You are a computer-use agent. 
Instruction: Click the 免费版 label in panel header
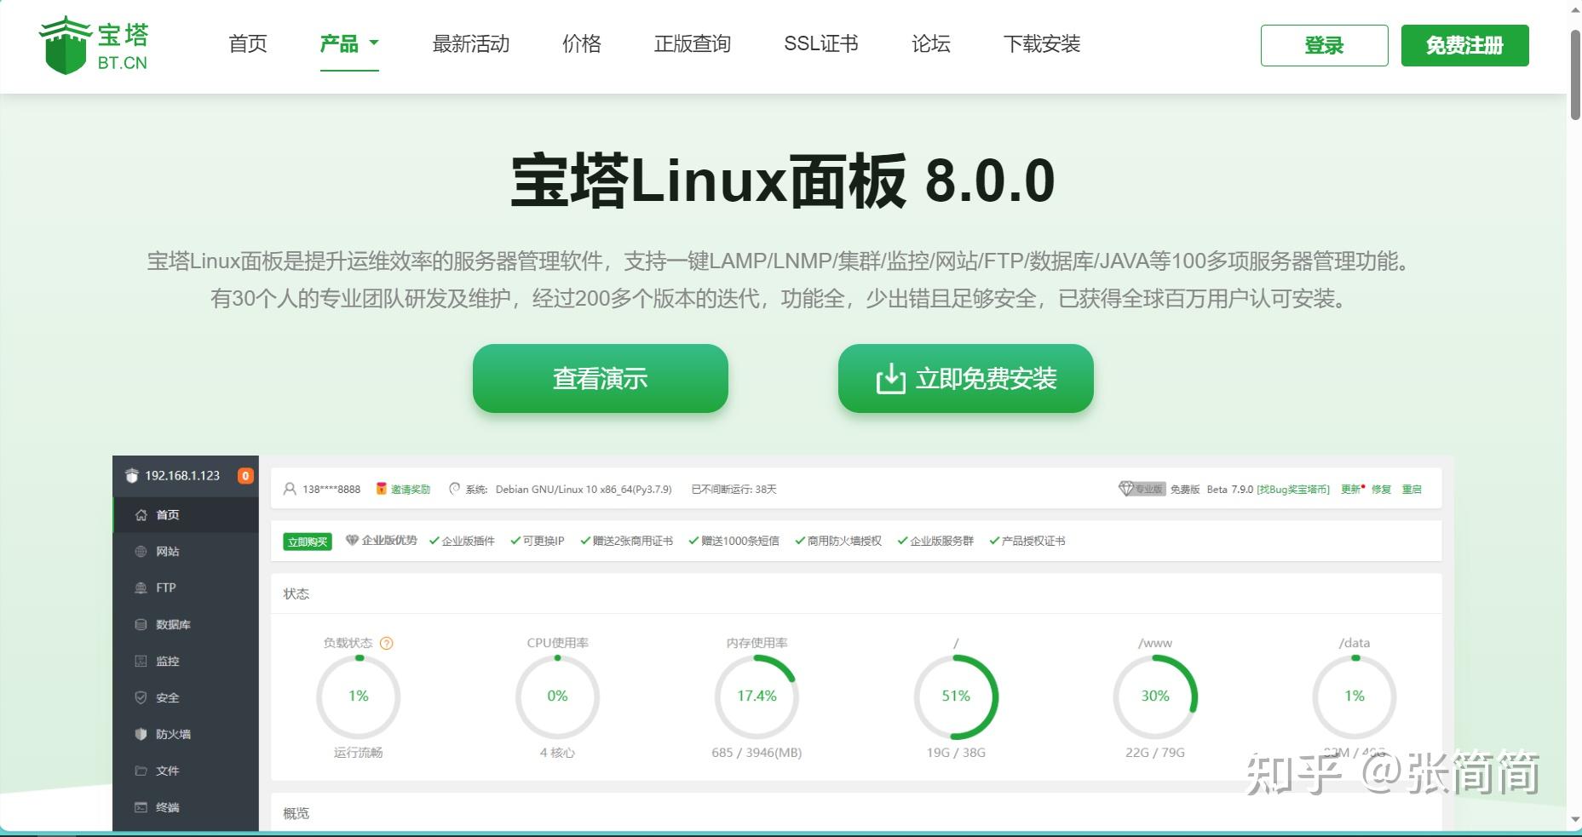1185,490
